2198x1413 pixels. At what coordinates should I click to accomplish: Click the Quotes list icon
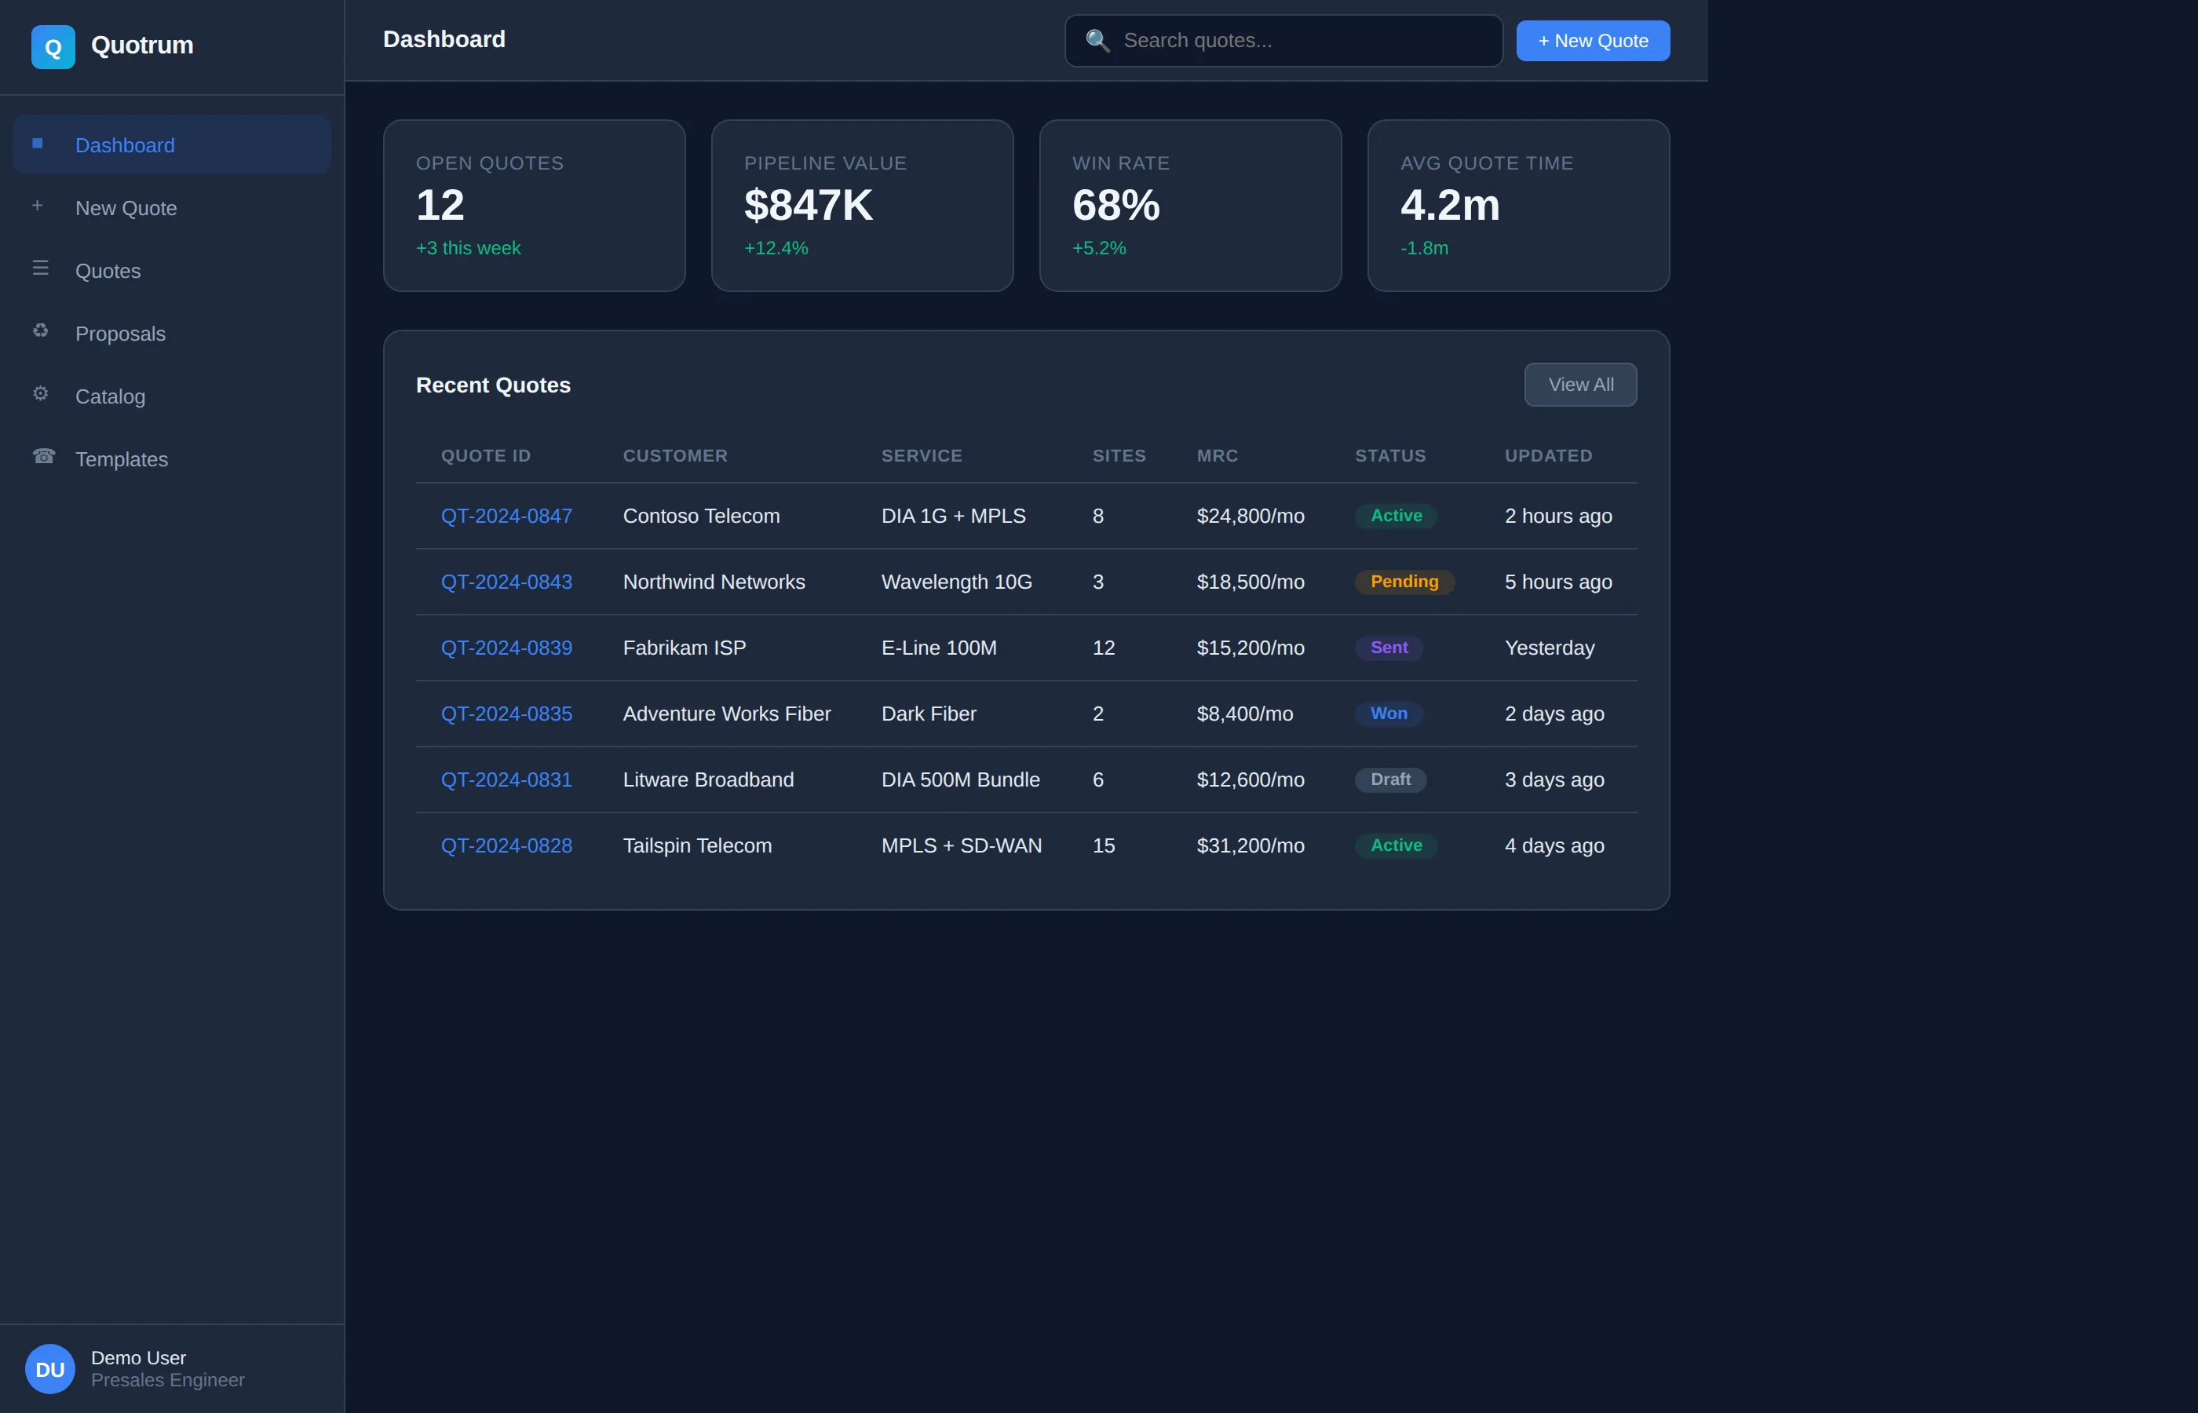click(x=40, y=267)
